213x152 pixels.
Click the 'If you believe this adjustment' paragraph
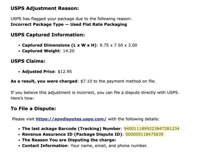[95, 95]
